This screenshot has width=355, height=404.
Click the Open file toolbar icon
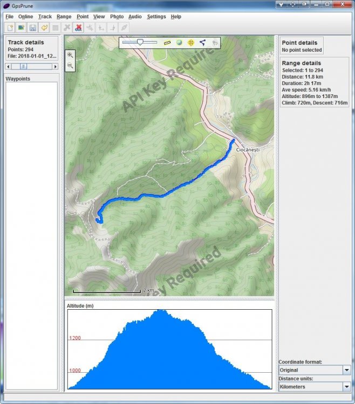[x=10, y=28]
